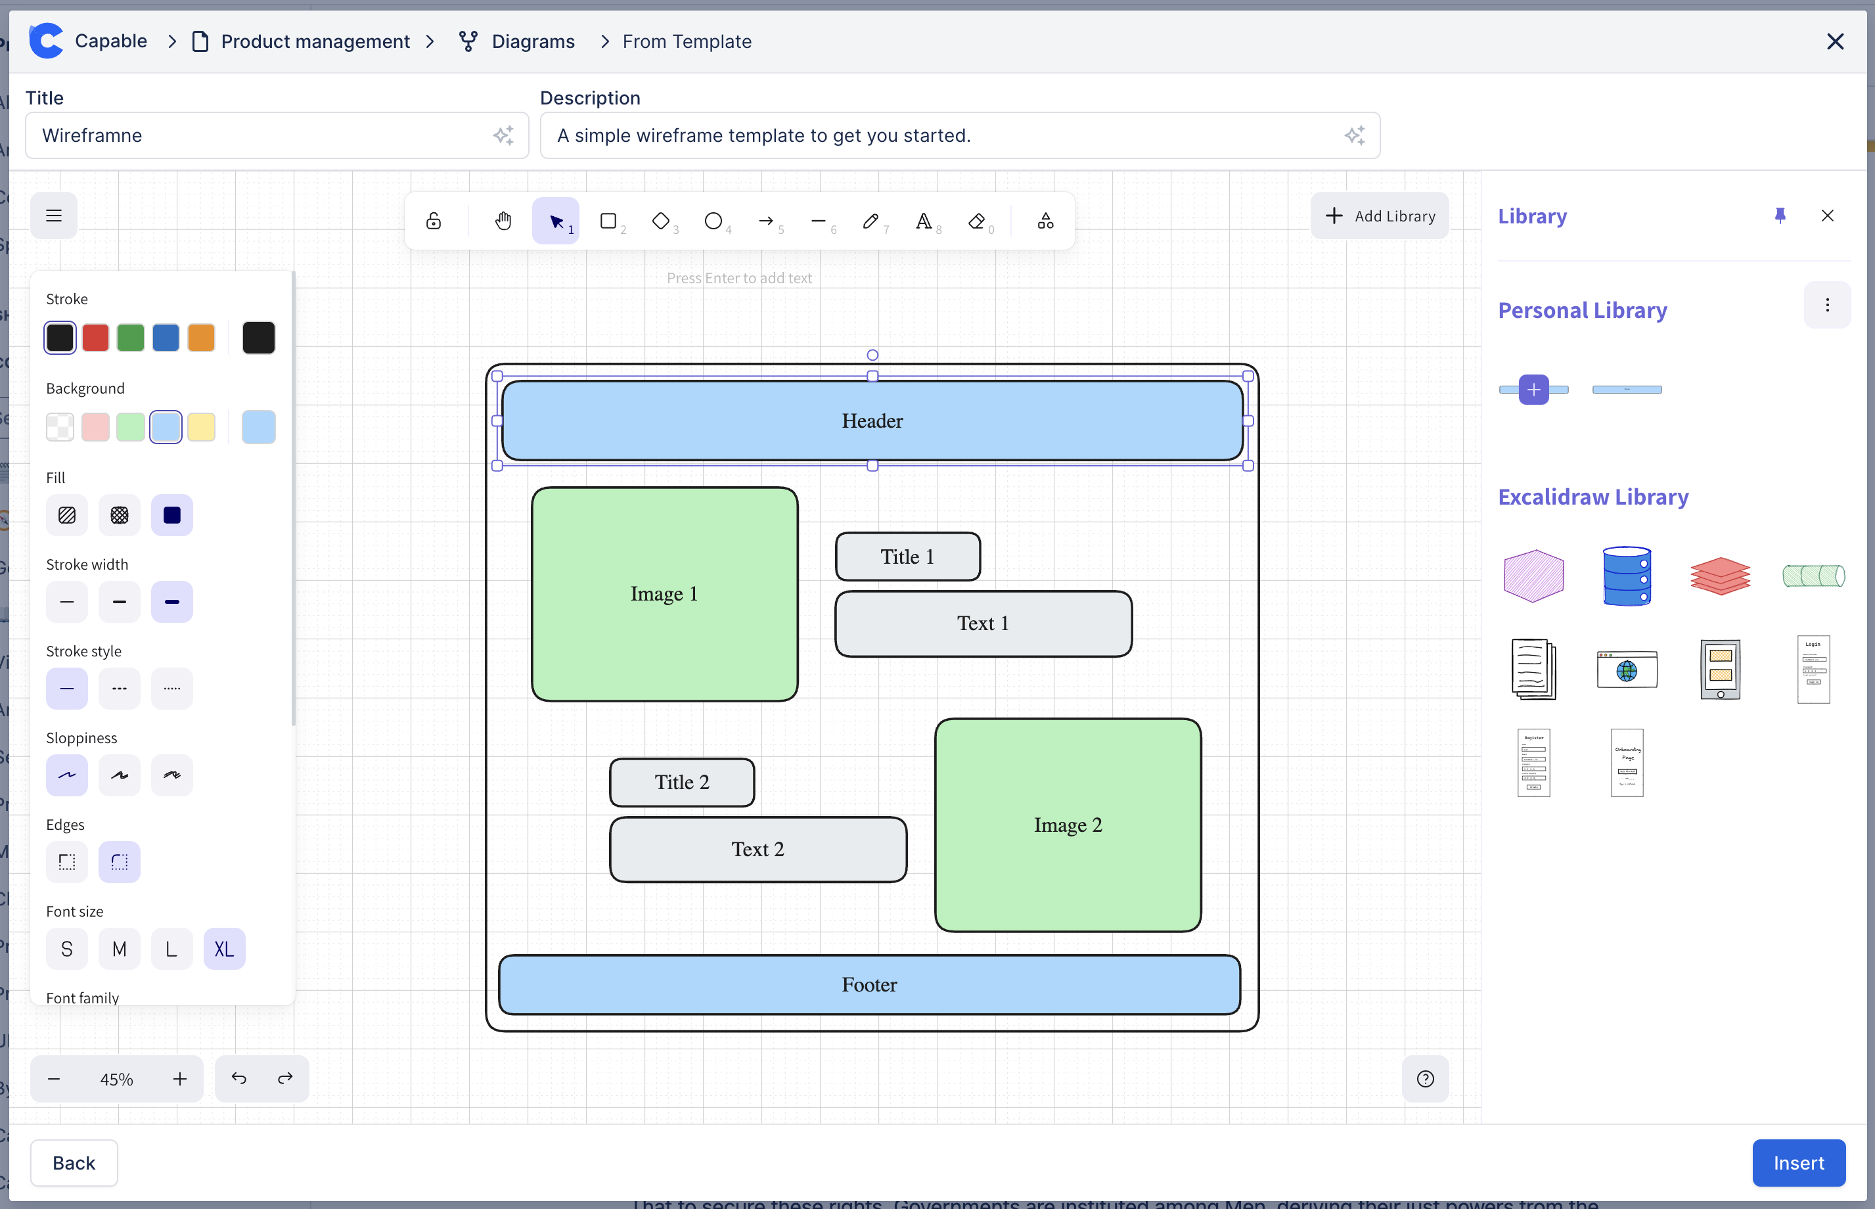The width and height of the screenshot is (1875, 1209).
Task: Select sharp edges option
Action: [x=67, y=861]
